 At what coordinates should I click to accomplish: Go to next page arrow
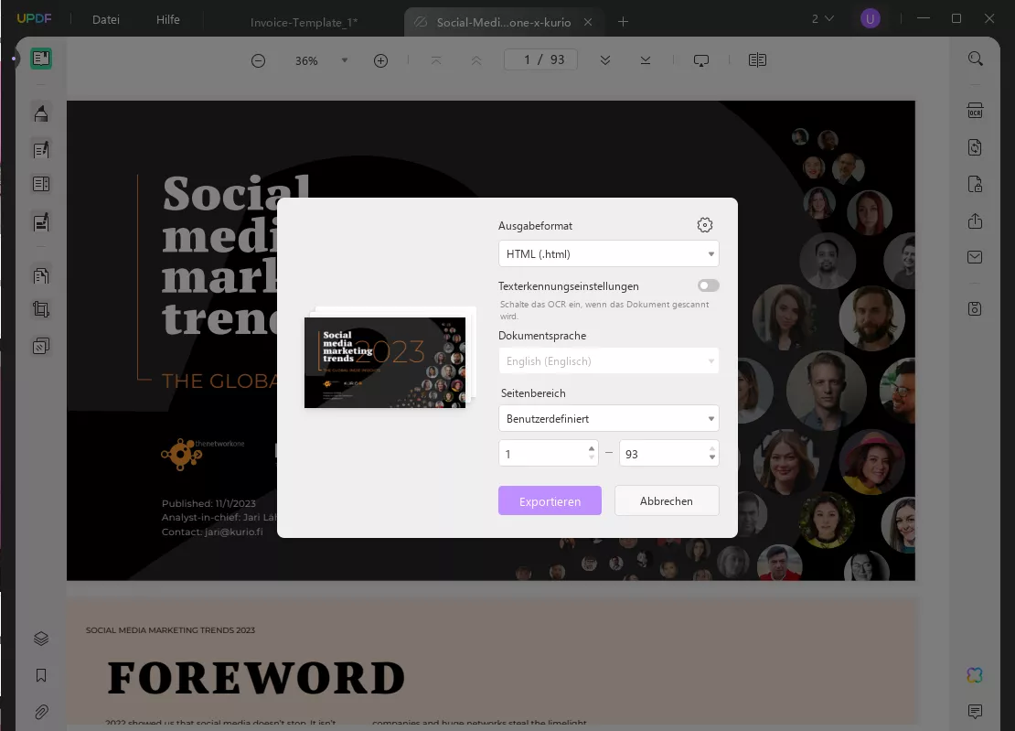click(x=605, y=60)
